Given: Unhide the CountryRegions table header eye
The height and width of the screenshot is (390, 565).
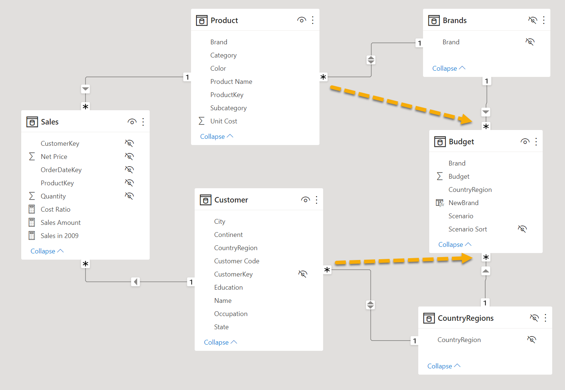Looking at the screenshot, I should (534, 318).
